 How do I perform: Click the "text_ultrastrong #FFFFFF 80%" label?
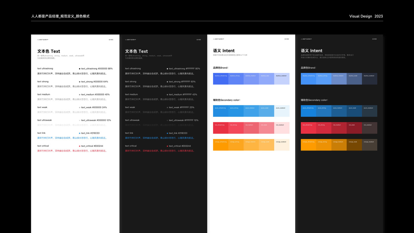pos(185,69)
